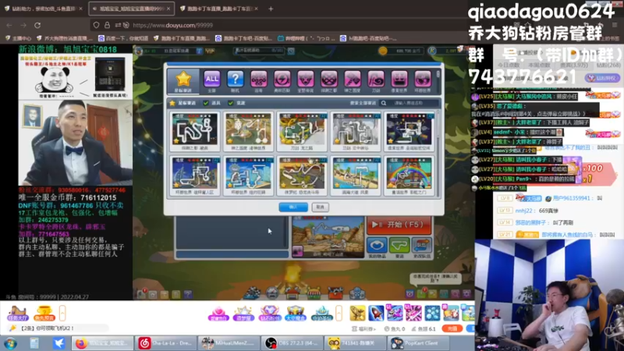Switch to the first browser tab
This screenshot has width=624, height=351.
pos(44,9)
